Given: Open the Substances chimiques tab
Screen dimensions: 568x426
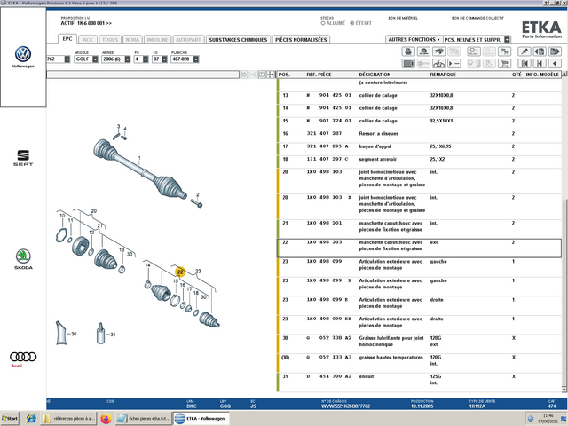Looking at the screenshot, I should click(238, 39).
